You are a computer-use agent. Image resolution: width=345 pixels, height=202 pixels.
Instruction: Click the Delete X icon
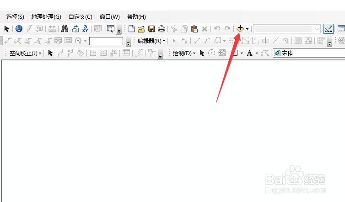click(205, 29)
